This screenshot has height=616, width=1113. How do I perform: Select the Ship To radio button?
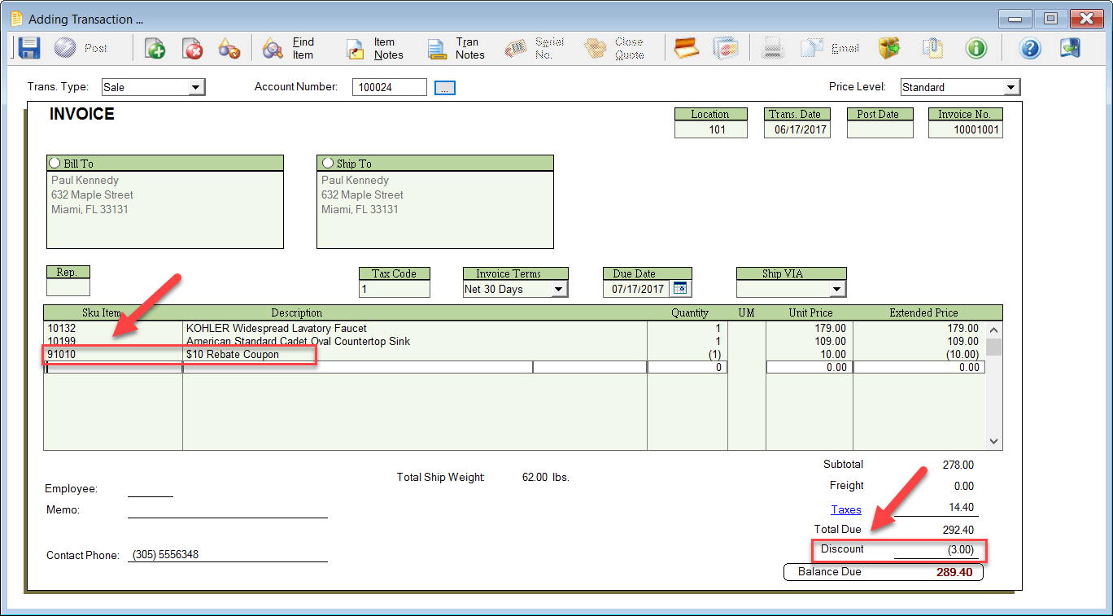(328, 163)
